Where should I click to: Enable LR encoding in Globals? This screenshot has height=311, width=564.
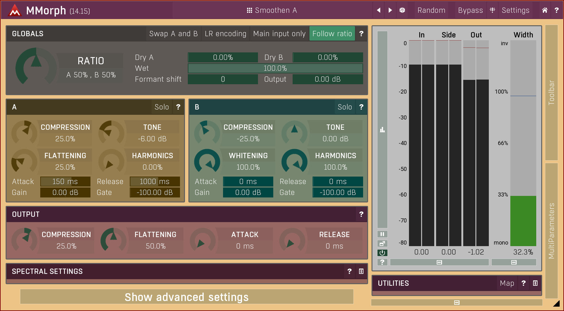coord(225,34)
